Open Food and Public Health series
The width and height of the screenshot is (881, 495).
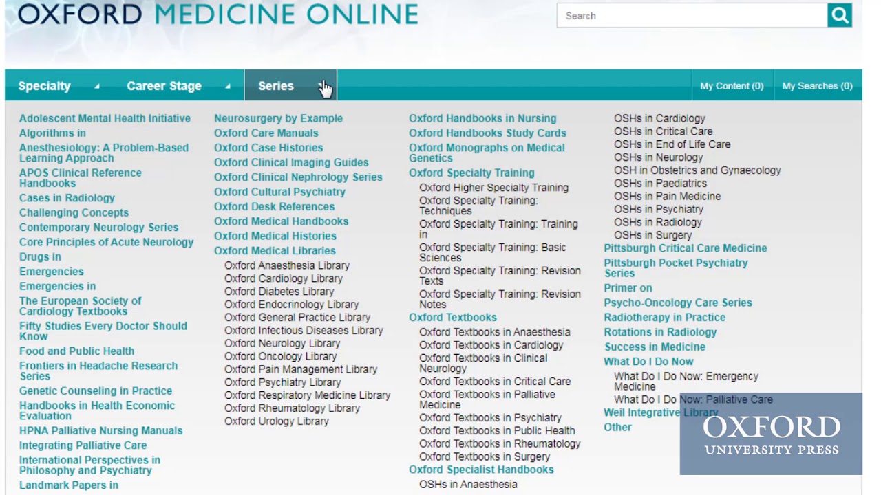(76, 351)
